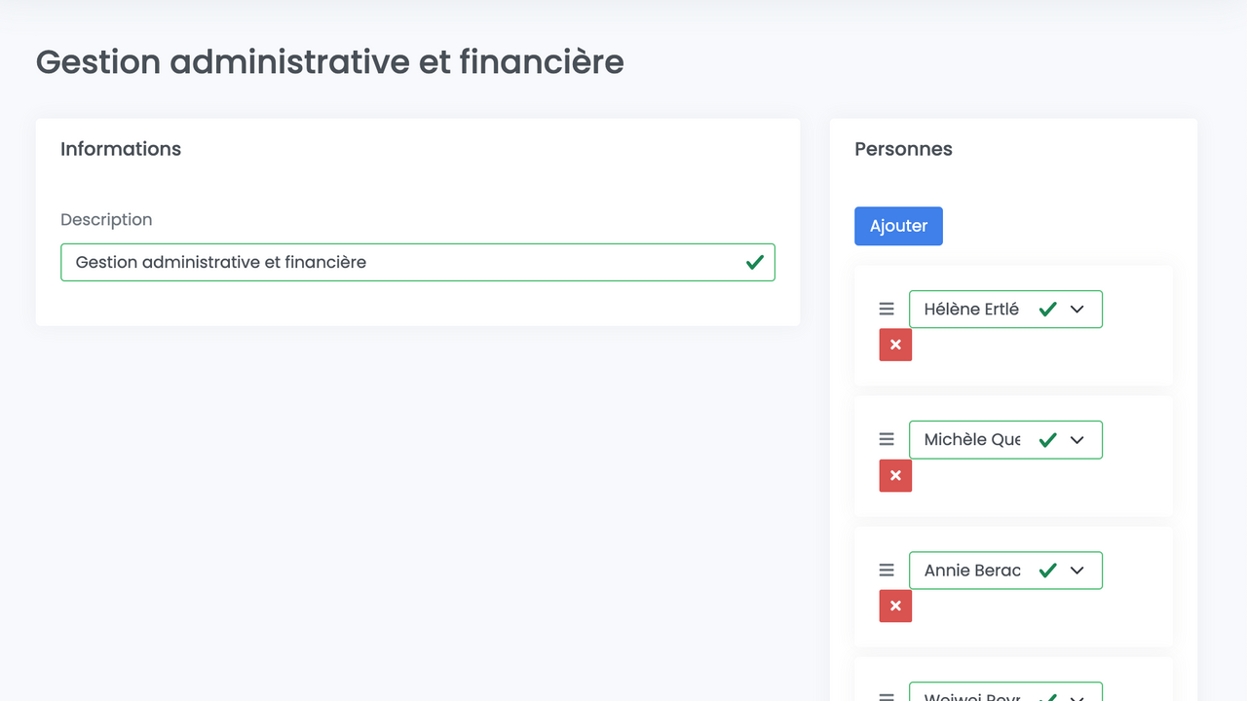Remove Hélène Ertlé with the red X
This screenshot has height=701, width=1247.
point(895,345)
